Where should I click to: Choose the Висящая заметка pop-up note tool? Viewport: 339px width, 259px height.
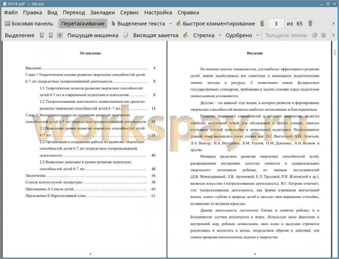(x=156, y=35)
